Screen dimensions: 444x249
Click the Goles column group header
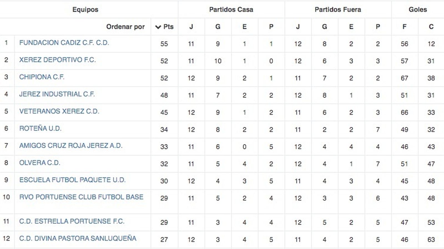tap(418, 9)
